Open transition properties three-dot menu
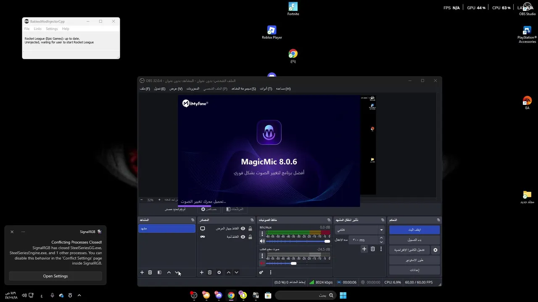 click(381, 249)
